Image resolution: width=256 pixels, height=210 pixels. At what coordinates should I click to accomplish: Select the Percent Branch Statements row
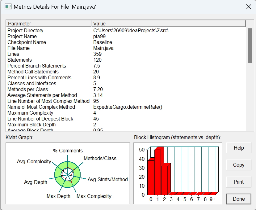point(126,66)
